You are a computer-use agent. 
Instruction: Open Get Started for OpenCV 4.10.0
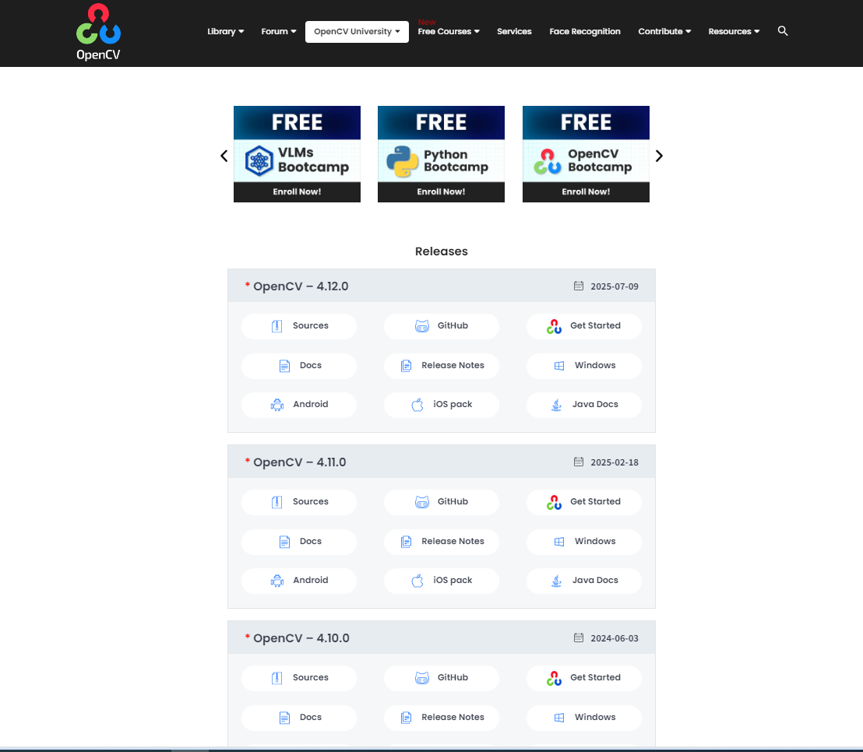tap(584, 678)
